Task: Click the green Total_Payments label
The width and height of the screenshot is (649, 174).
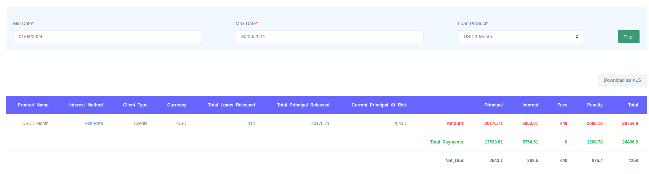Action: click(447, 142)
